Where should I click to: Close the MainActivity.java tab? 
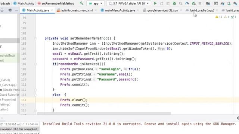click(52, 10)
